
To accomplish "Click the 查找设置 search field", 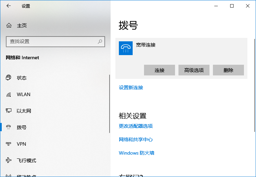I will (x=52, y=41).
